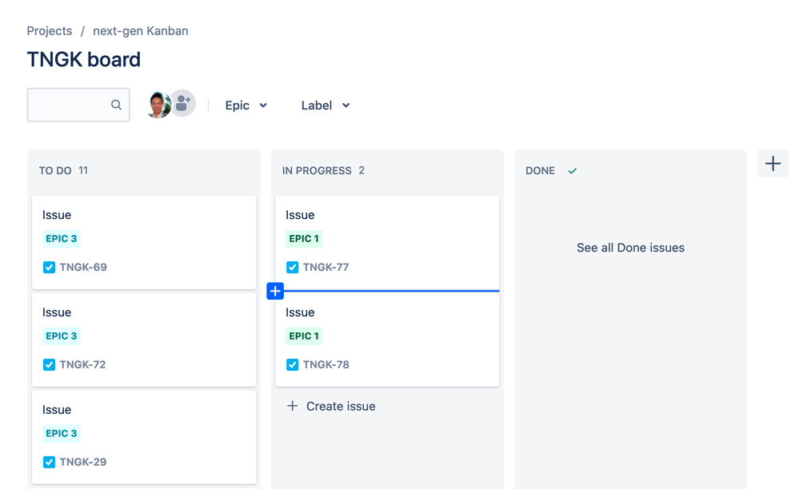Click the TNGK-78 task checkbox icon

[x=293, y=365]
